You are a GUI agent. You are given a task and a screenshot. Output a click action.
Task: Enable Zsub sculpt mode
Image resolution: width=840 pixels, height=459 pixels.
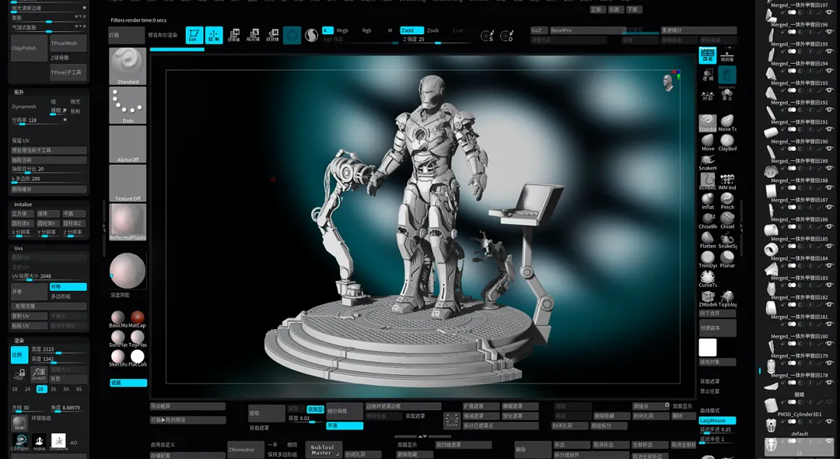(x=433, y=30)
